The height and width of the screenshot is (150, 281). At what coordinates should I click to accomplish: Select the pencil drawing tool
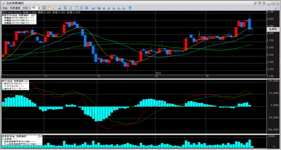pyautogui.click(x=54, y=8)
